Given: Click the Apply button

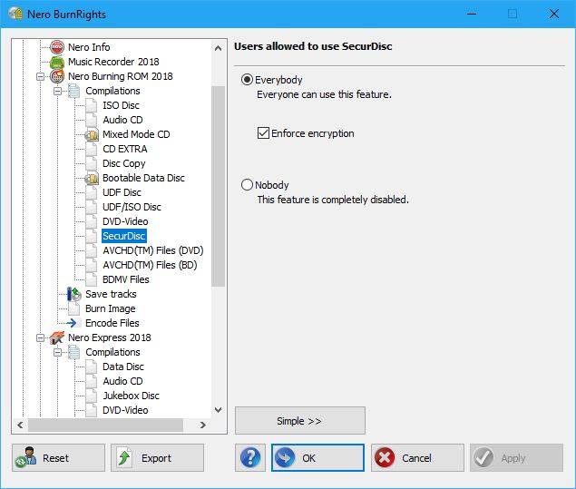Looking at the screenshot, I should (516, 458).
